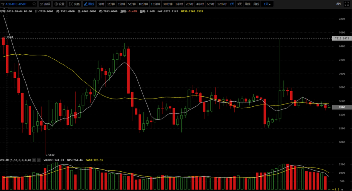Switch to the 分时 time-share view

click(x=101, y=4)
